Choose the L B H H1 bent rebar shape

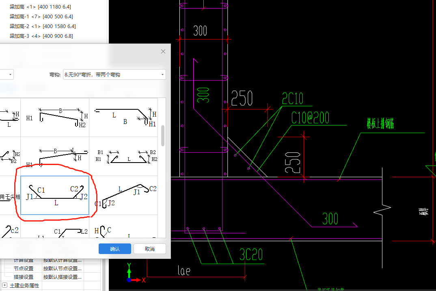[123, 117]
